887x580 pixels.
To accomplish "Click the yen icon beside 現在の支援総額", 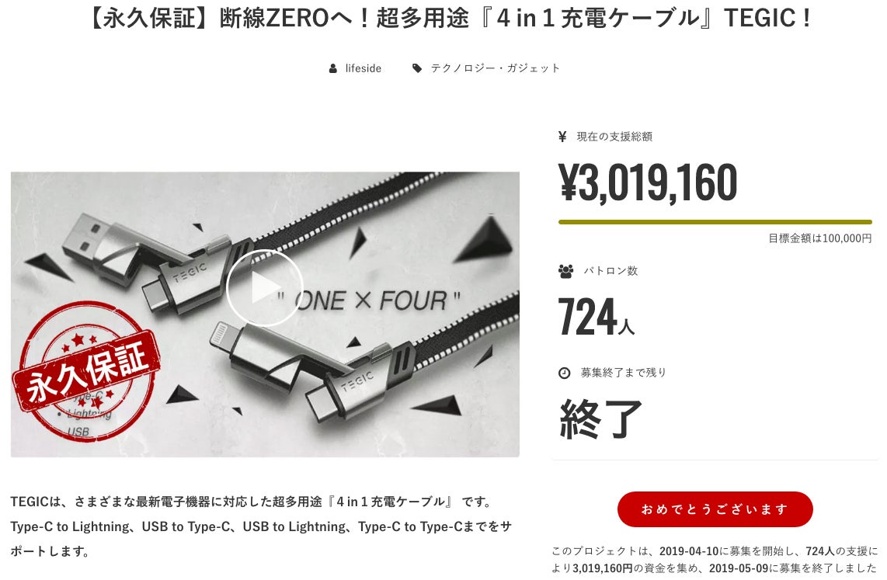I will (x=562, y=136).
